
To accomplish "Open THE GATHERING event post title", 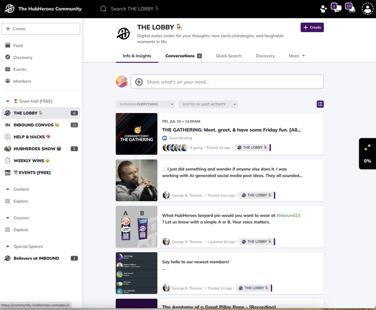I will [232, 130].
